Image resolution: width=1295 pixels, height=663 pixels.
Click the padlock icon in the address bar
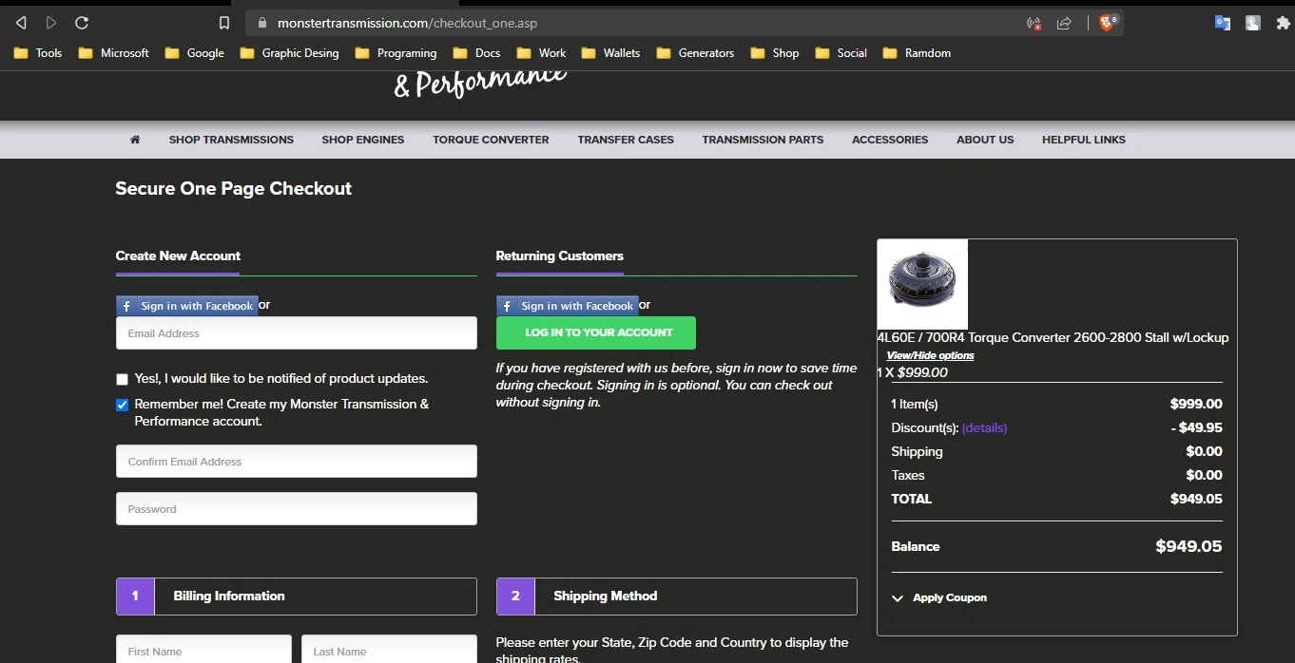coord(261,23)
